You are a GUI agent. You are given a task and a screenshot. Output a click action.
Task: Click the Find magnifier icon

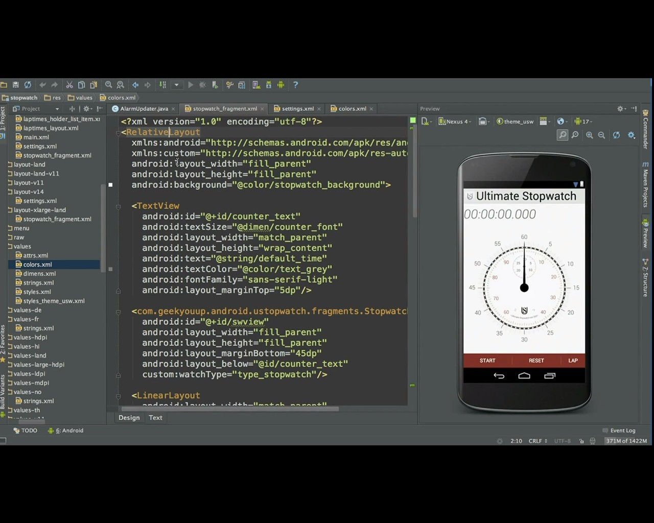(x=108, y=85)
